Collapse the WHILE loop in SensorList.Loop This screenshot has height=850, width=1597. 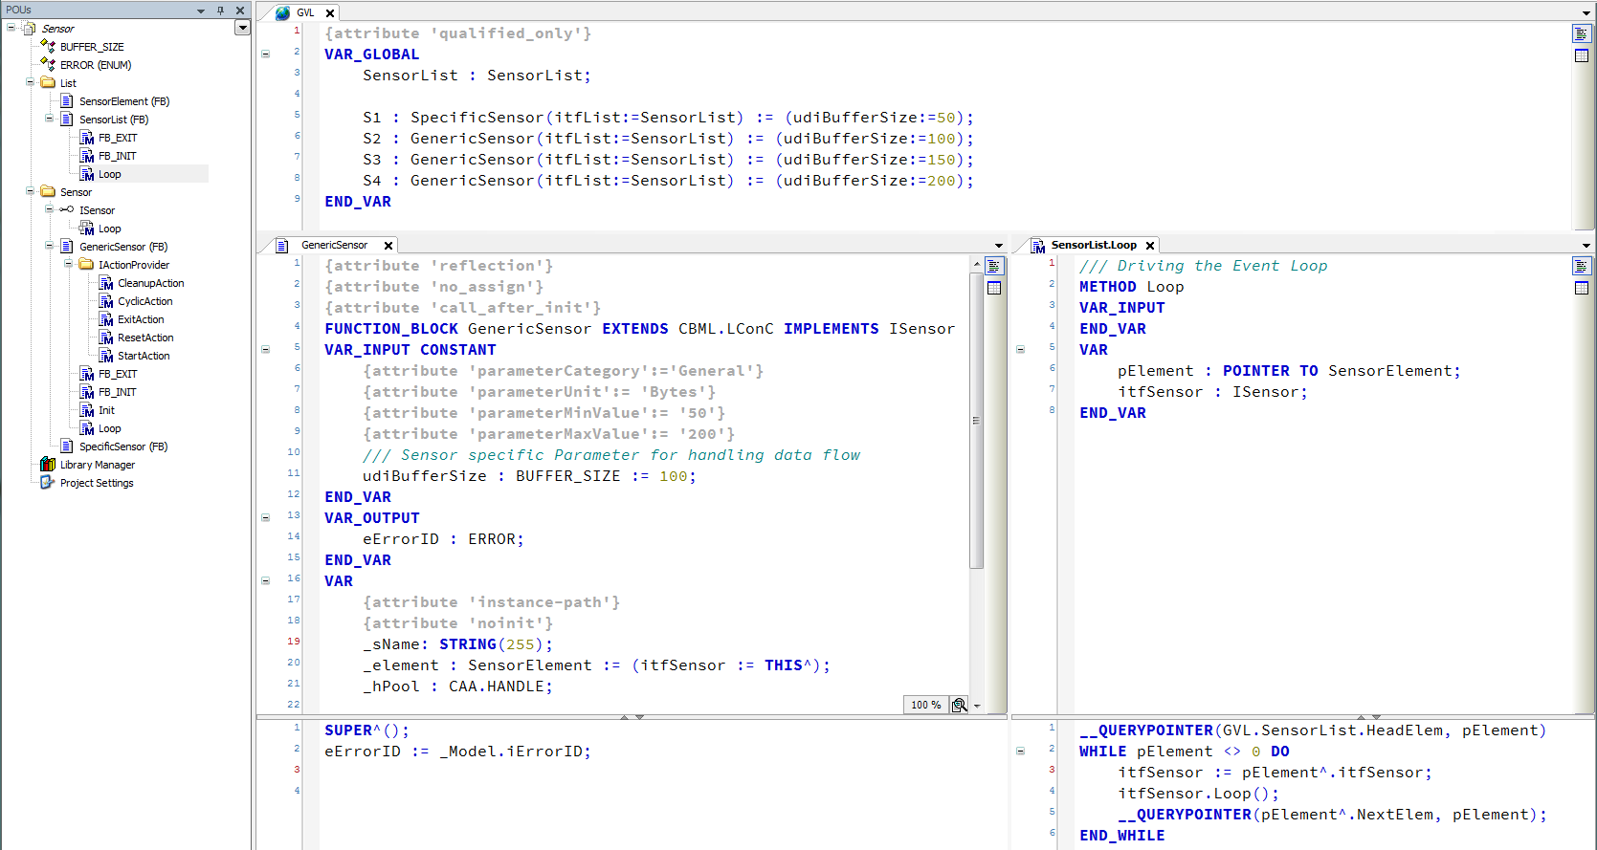1020,752
